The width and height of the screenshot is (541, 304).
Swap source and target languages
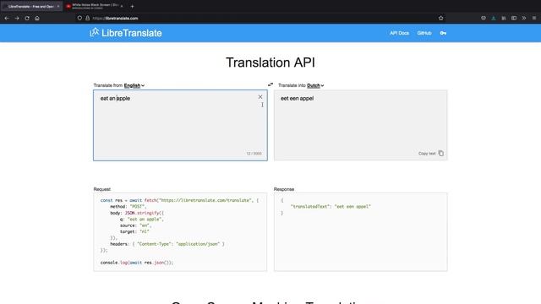pyautogui.click(x=270, y=84)
